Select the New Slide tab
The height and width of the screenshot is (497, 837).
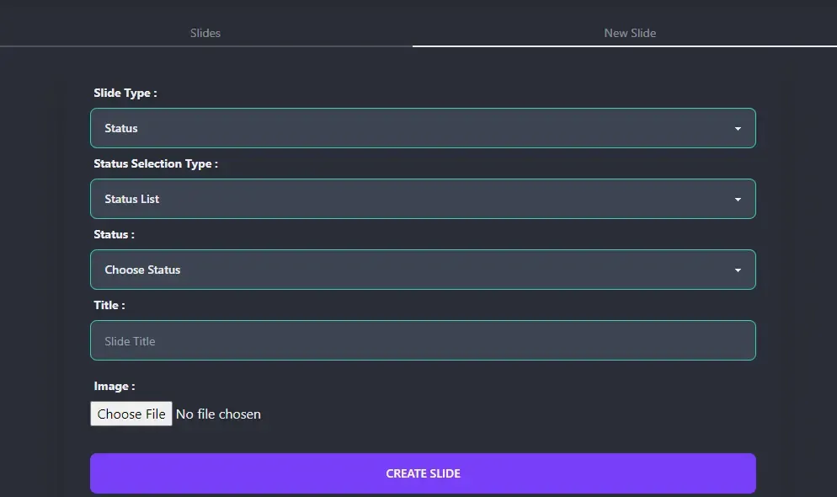629,33
